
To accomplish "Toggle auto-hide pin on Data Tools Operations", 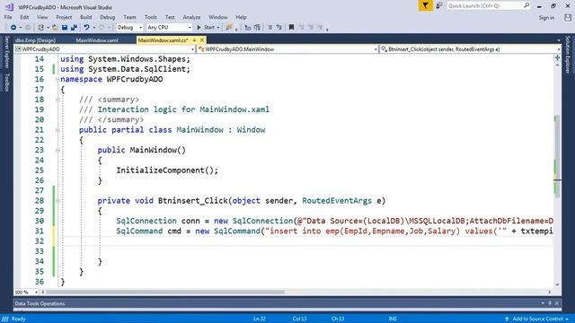I will [x=550, y=303].
